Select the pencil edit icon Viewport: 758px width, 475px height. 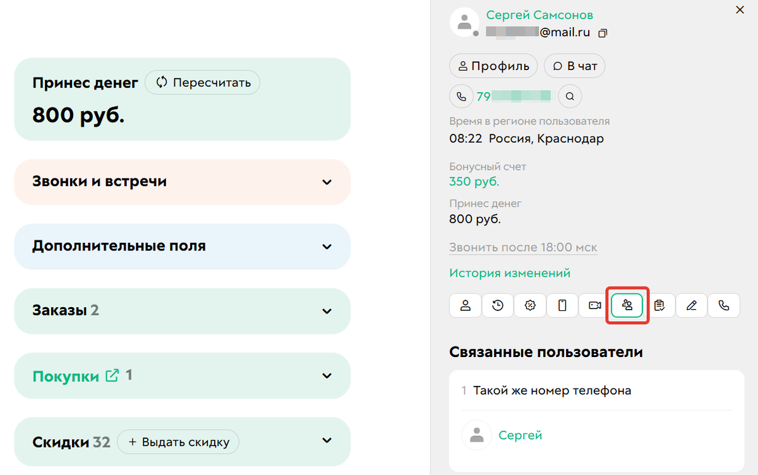pyautogui.click(x=691, y=305)
